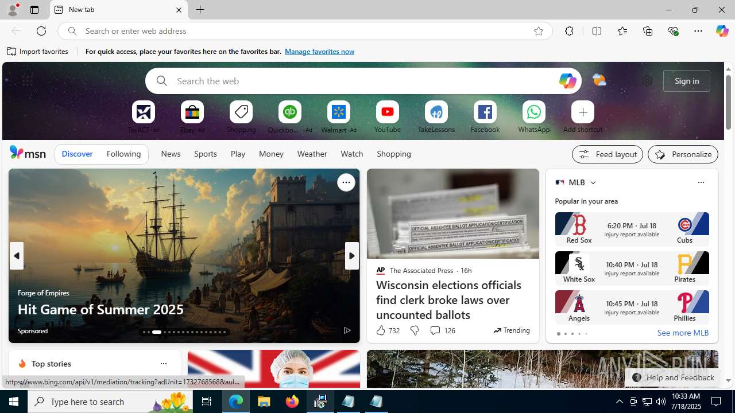The width and height of the screenshot is (735, 413).
Task: Open Help and Feedback
Action: click(672, 377)
